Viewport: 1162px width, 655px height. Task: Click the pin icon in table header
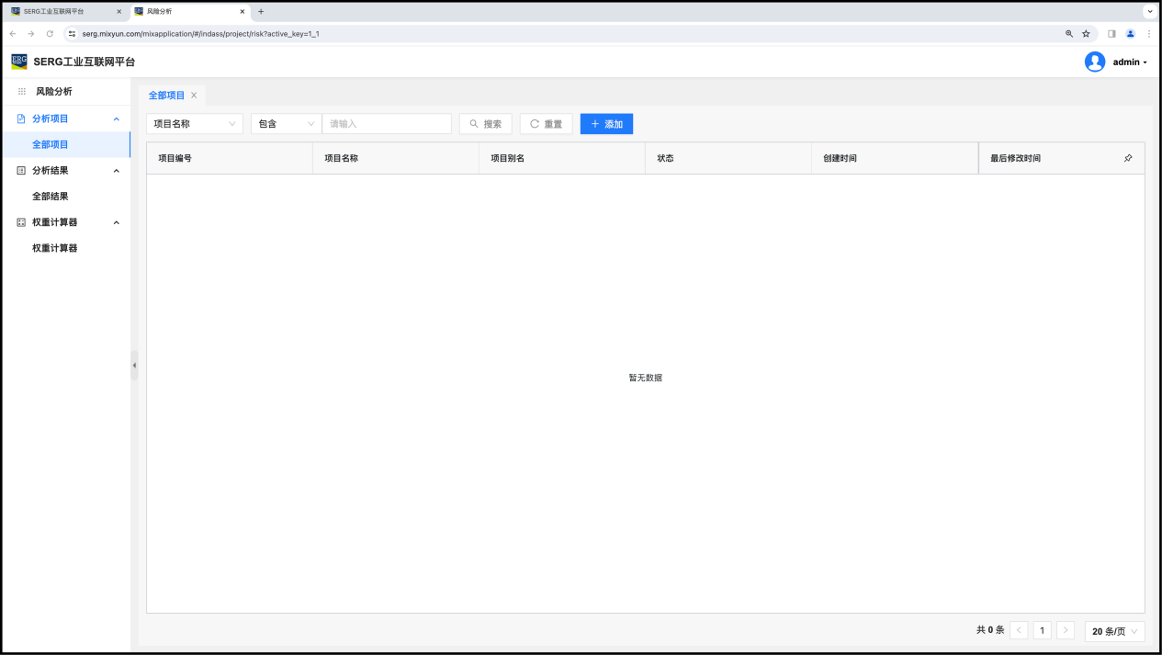pyautogui.click(x=1128, y=158)
